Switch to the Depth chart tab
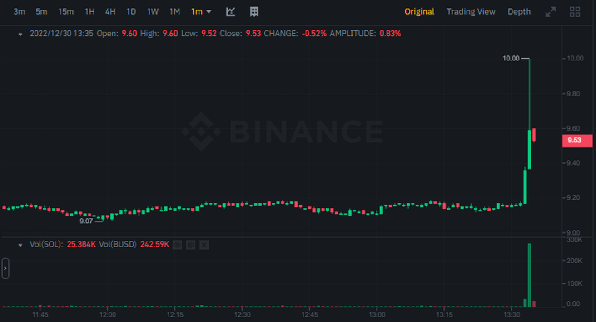The width and height of the screenshot is (596, 322). (x=519, y=12)
